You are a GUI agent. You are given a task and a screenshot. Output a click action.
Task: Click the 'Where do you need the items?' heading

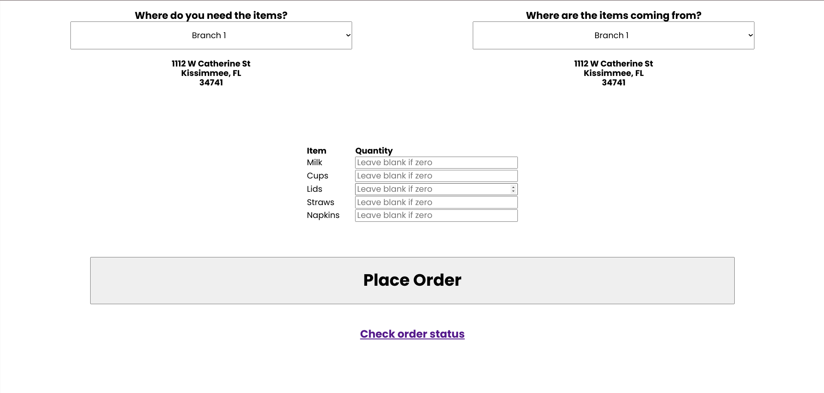click(x=211, y=15)
